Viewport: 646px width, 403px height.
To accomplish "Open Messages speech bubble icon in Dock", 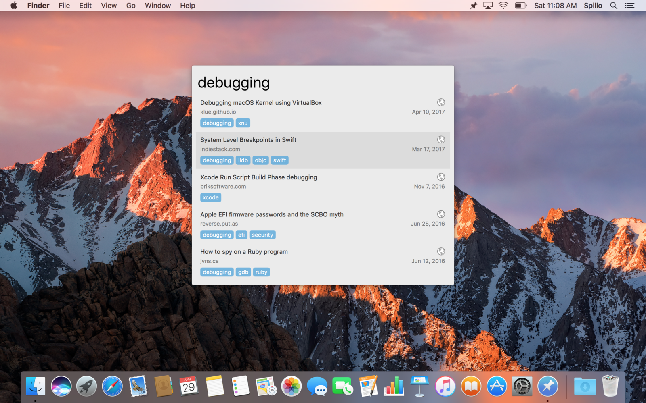I will (x=317, y=386).
